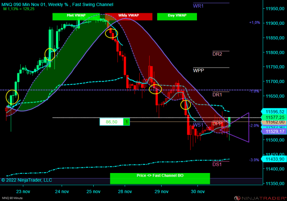Click the Day VWAP green status box
This screenshot has height=201, width=287.
177,17
